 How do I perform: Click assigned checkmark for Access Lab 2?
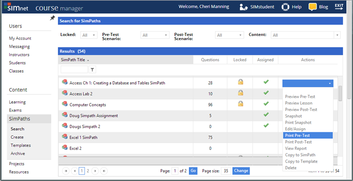coord(266,92)
